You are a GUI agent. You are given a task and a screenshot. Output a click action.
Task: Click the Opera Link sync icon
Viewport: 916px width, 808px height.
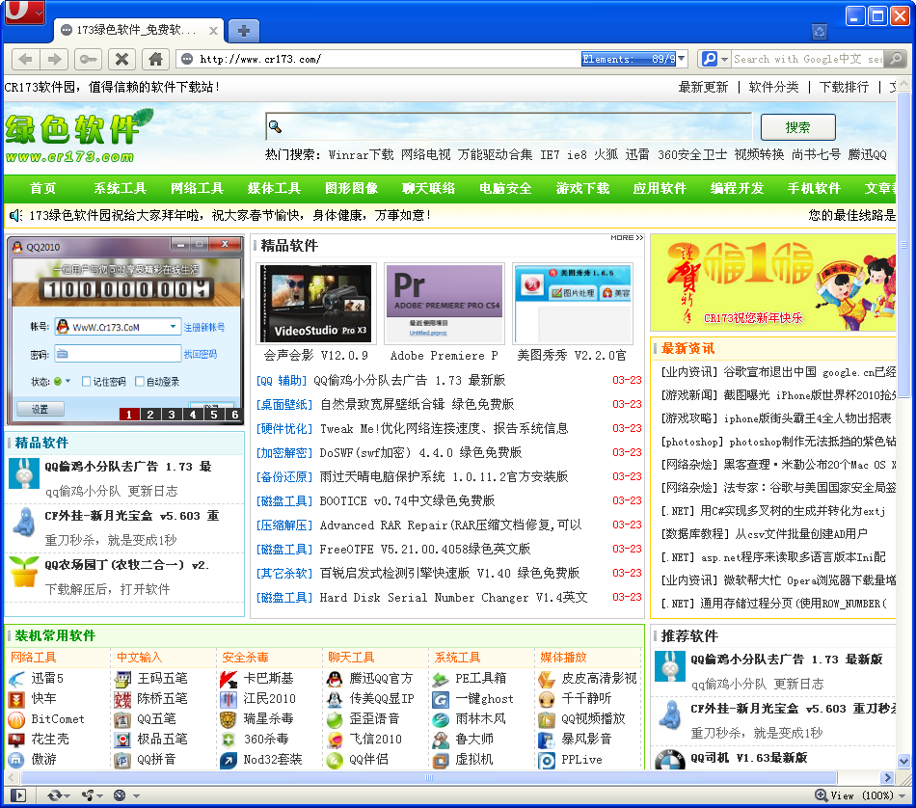click(x=54, y=795)
